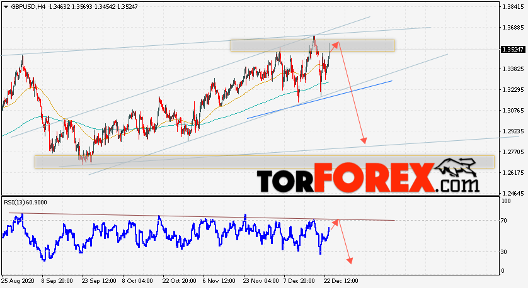Select time axis label 7 Dec 20:00
The width and height of the screenshot is (528, 288).
coord(299,281)
